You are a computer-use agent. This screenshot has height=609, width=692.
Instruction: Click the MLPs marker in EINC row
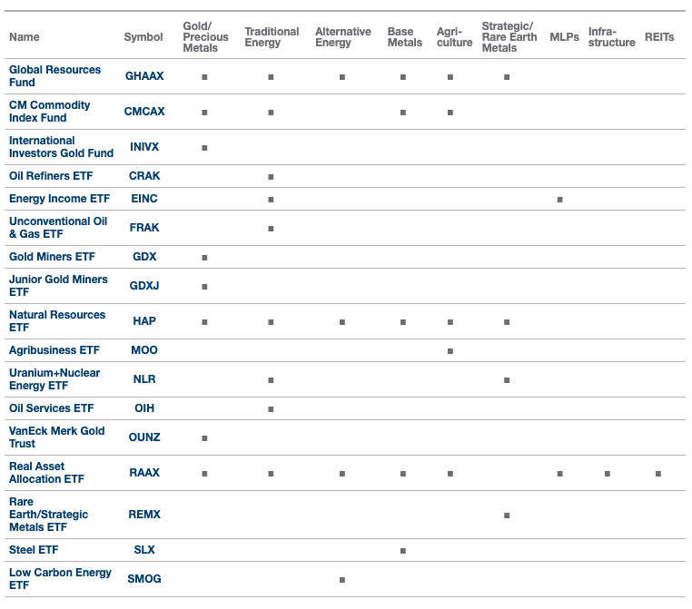tap(560, 200)
